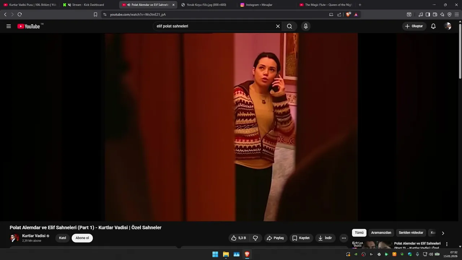The image size is (462, 260).
Task: Bookmark this page with the bookmark icon
Action: [x=95, y=14]
